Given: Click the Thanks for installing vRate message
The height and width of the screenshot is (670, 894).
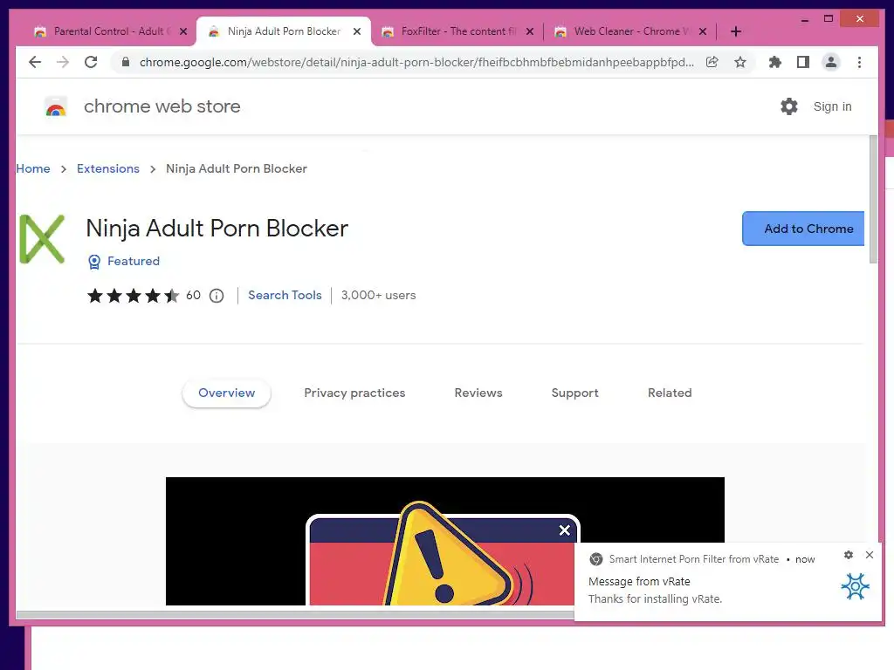Looking at the screenshot, I should [x=655, y=598].
